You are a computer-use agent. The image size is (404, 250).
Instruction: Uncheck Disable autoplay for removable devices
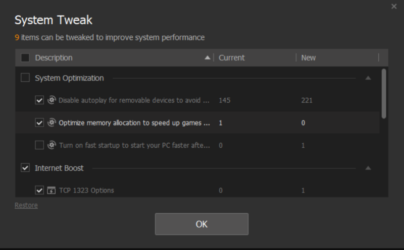point(39,100)
